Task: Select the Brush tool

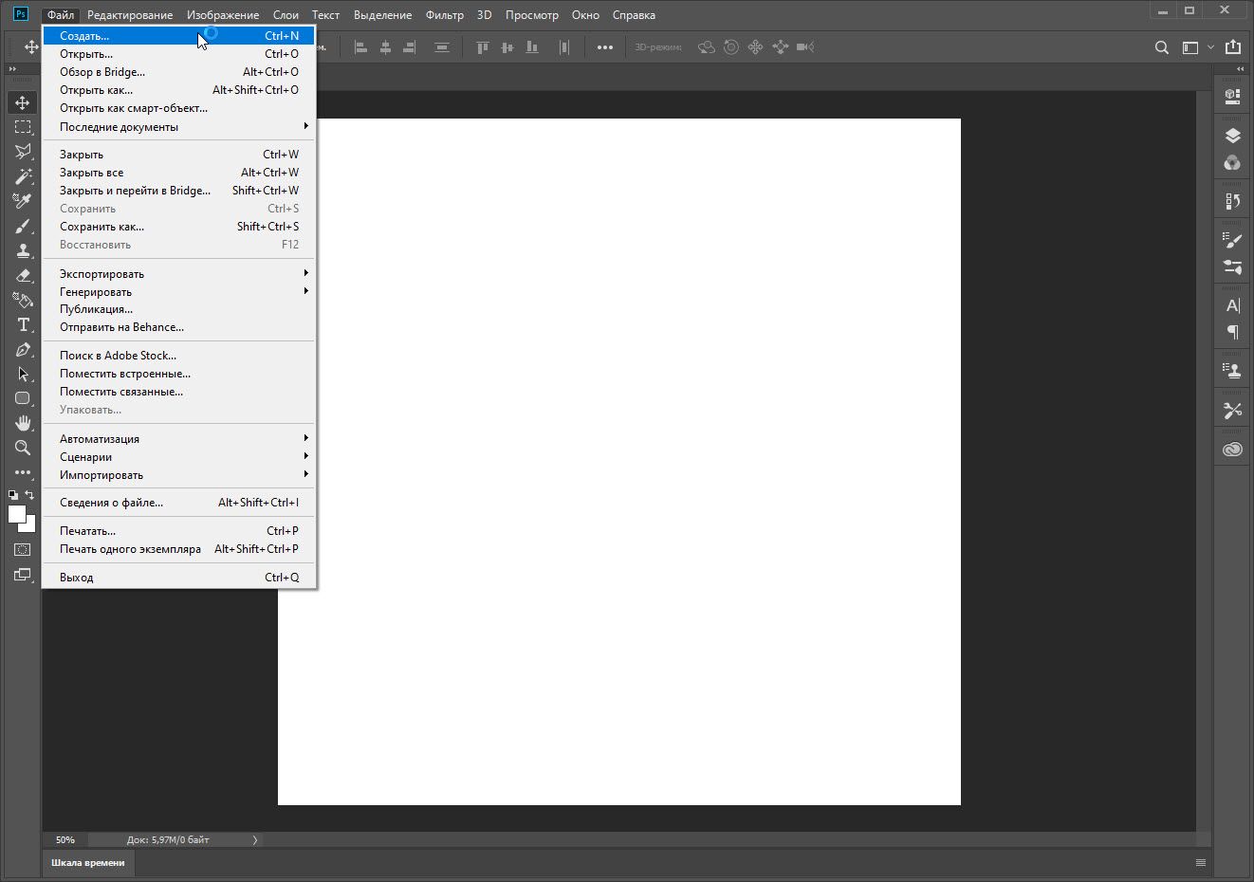Action: (23, 226)
